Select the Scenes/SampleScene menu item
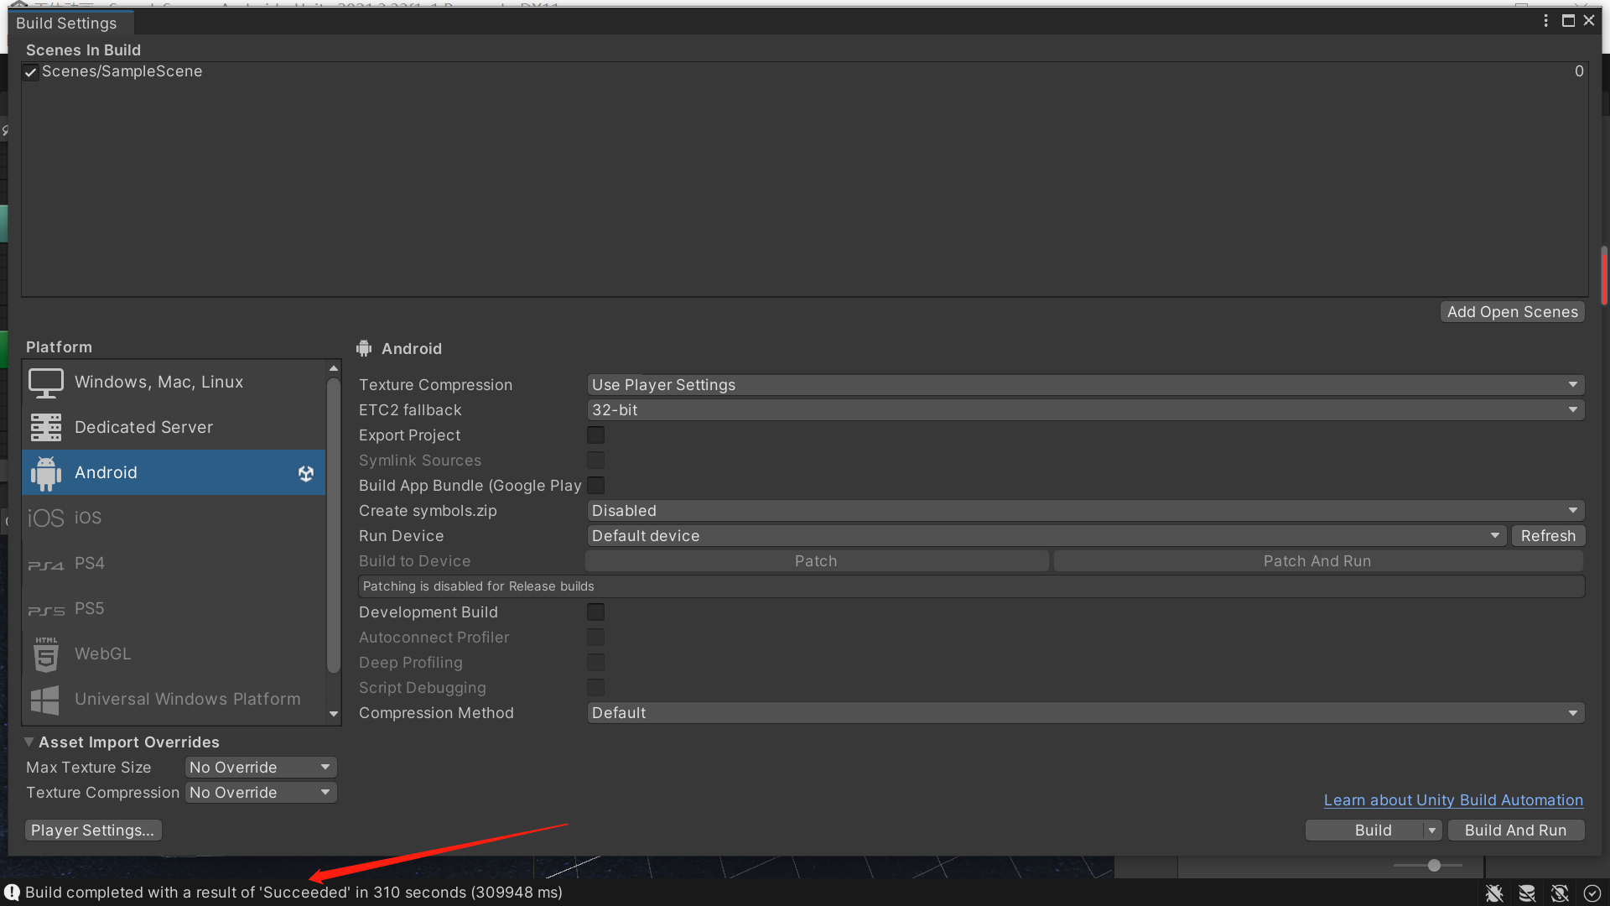 point(122,70)
